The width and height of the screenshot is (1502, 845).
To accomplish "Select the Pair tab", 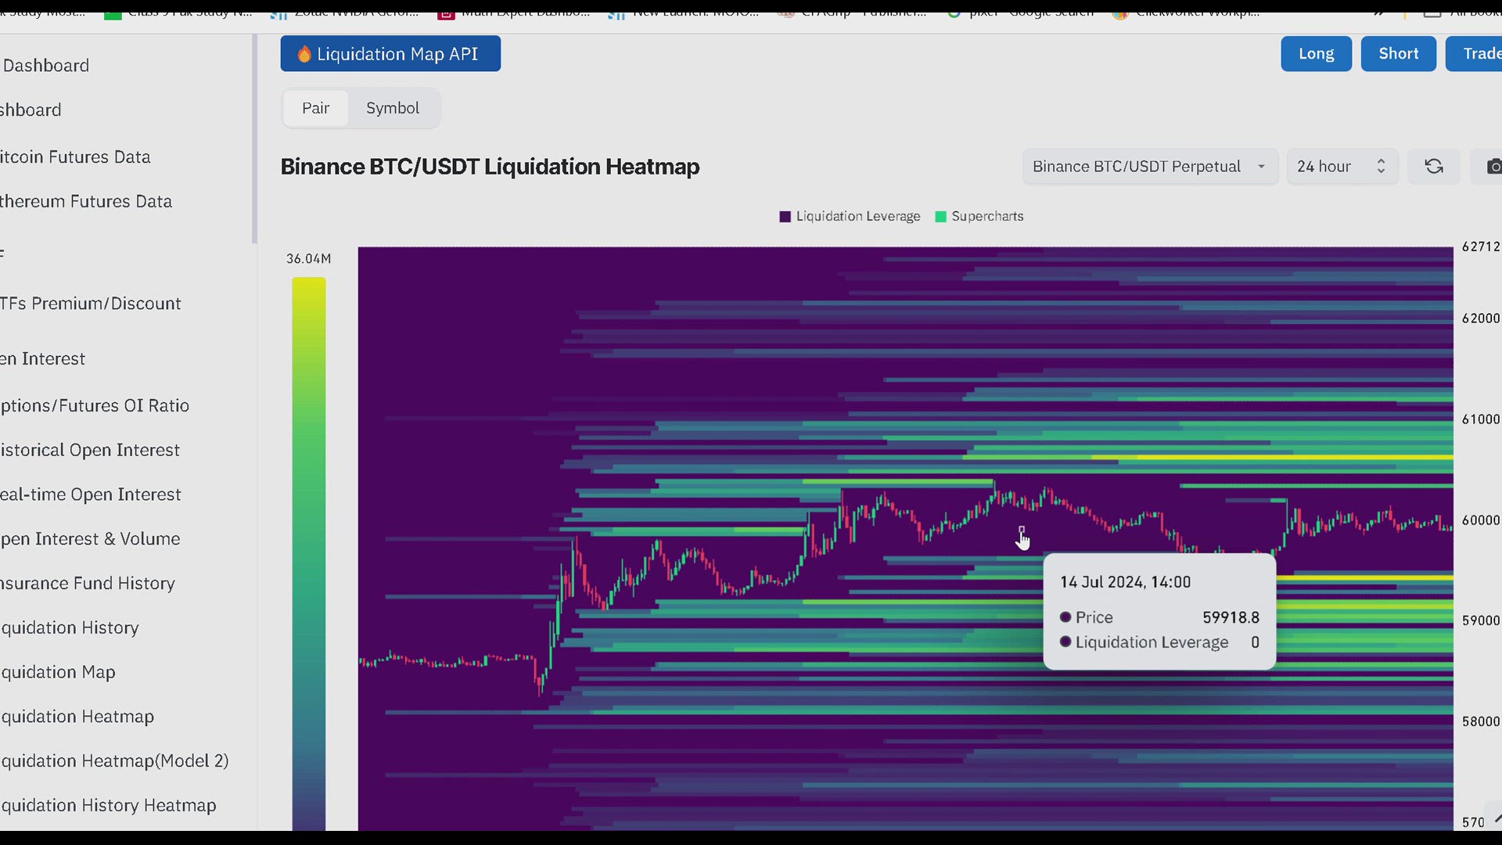I will click(x=316, y=108).
